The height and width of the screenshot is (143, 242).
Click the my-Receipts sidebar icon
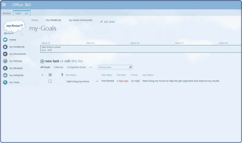pos(5,68)
